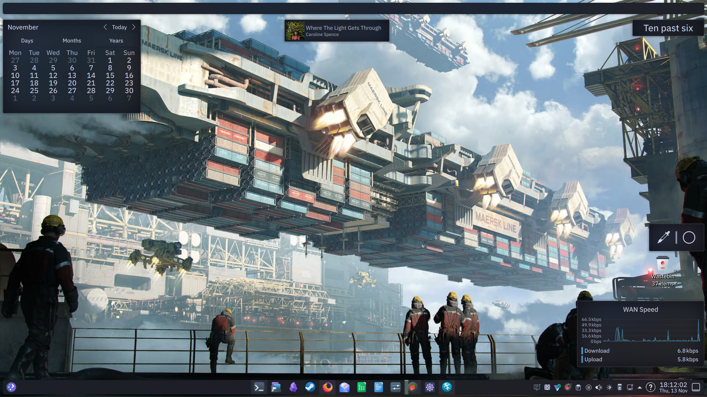Screen dimensions: 707x397
Task: Click the circle color swatch in picker
Action: pos(689,237)
